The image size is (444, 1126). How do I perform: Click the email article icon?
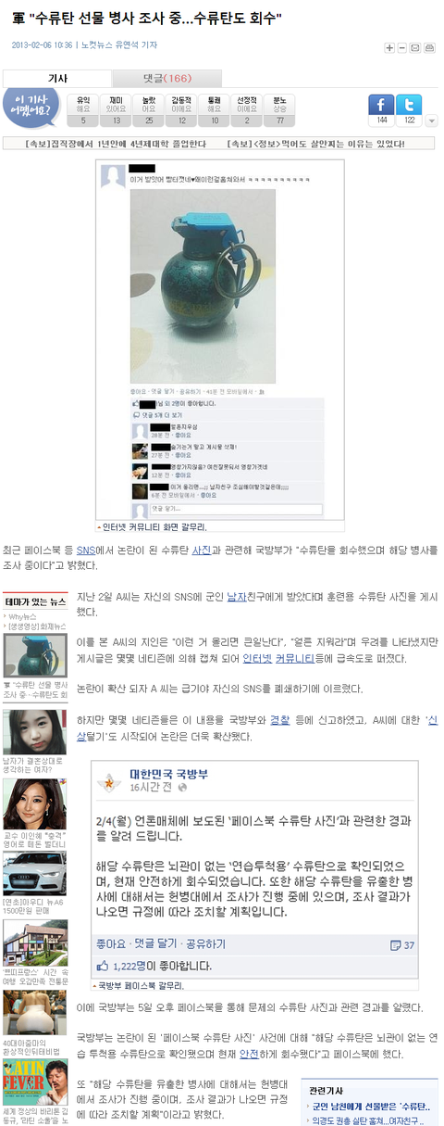click(x=416, y=47)
